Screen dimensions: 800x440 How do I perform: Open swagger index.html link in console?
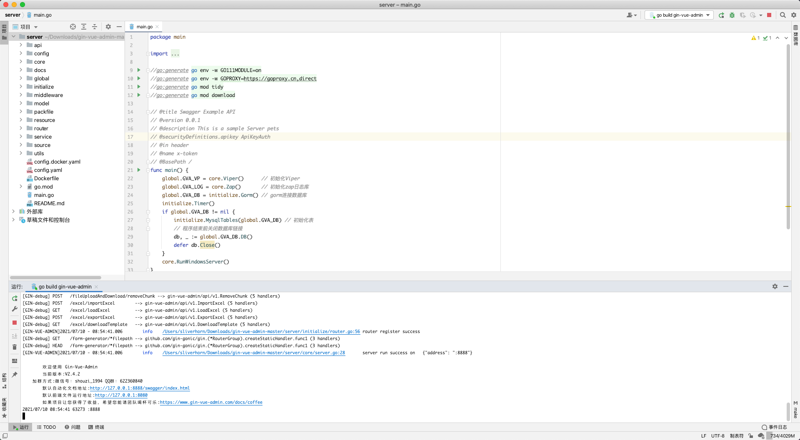140,388
